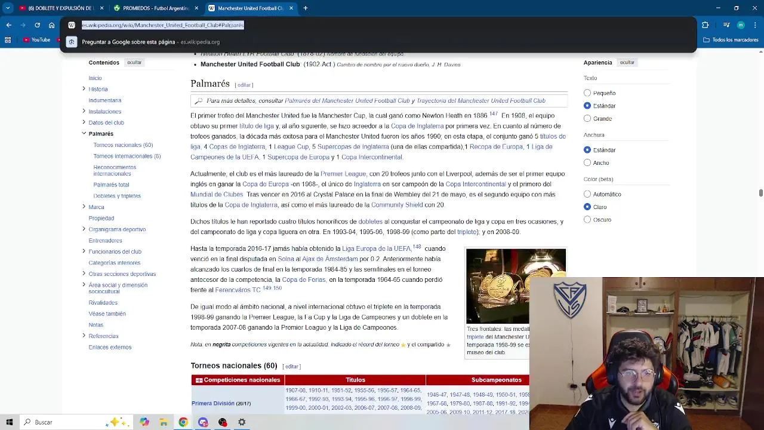This screenshot has width=764, height=430.
Task: Expand Funcionarios del club in contents
Action: click(x=84, y=251)
